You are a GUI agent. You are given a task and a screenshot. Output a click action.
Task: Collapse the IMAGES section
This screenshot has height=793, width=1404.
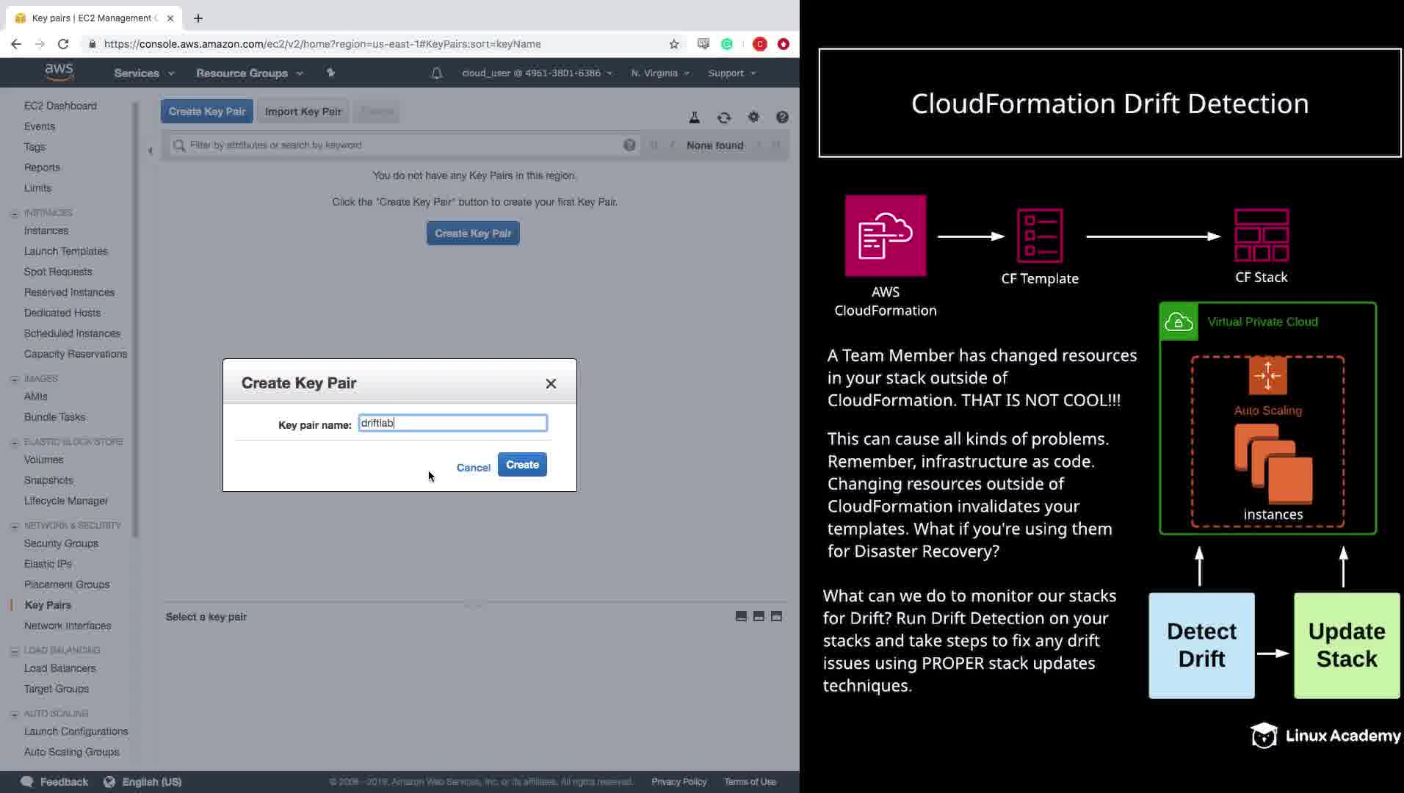(x=15, y=380)
